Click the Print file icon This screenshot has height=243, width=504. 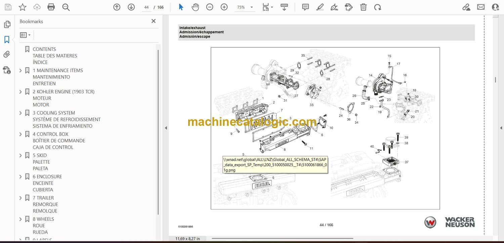pos(51,7)
